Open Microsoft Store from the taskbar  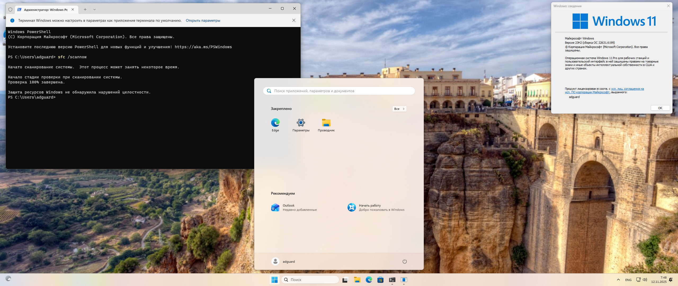coord(380,280)
